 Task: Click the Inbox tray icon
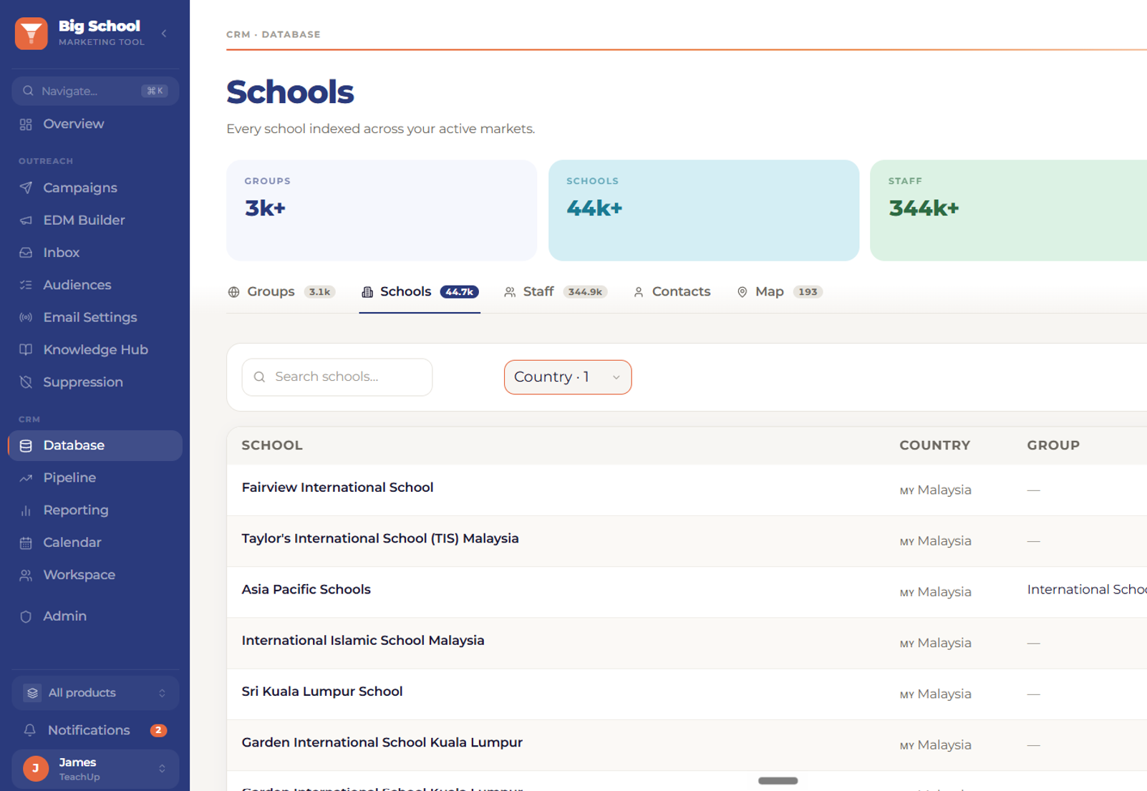tap(26, 253)
